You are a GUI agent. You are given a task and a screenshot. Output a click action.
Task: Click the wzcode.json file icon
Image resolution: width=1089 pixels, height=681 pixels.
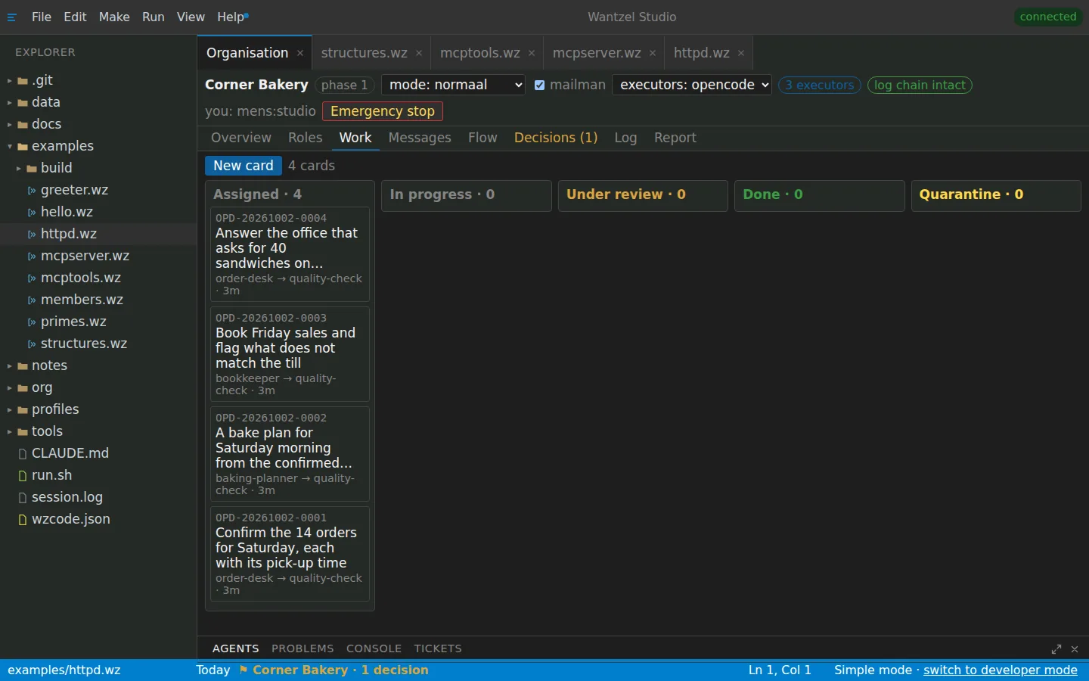[23, 520]
